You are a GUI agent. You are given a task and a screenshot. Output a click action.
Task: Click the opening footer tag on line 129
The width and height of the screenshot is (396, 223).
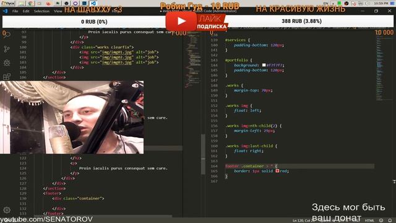pos(52,193)
